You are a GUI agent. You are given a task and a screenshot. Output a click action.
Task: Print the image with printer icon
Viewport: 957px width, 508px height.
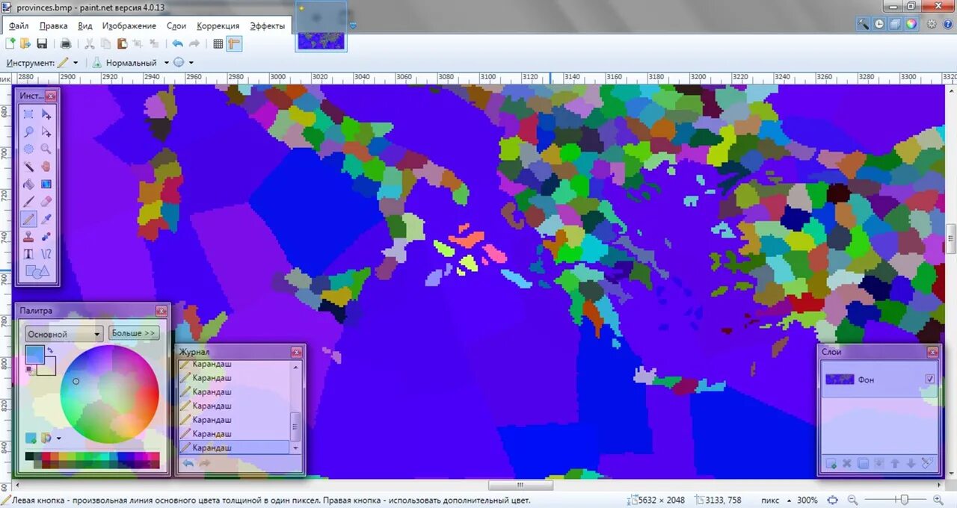tap(65, 44)
